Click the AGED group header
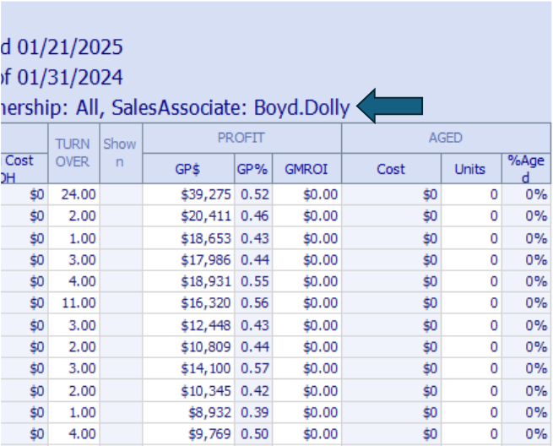 446,138
